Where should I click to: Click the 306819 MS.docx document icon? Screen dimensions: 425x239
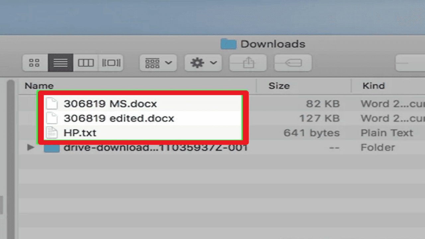(51, 104)
